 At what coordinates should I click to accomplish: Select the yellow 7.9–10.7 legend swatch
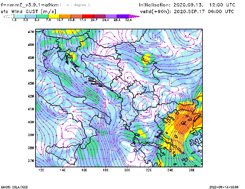tap(54, 16)
